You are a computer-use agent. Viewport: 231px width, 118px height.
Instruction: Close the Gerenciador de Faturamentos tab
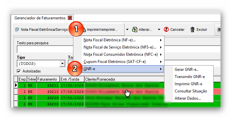coord(70,18)
